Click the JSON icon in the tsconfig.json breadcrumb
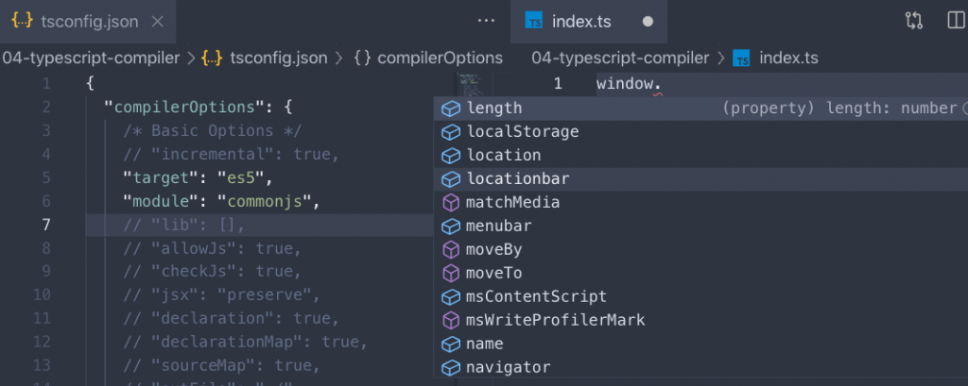The image size is (968, 386). [212, 58]
